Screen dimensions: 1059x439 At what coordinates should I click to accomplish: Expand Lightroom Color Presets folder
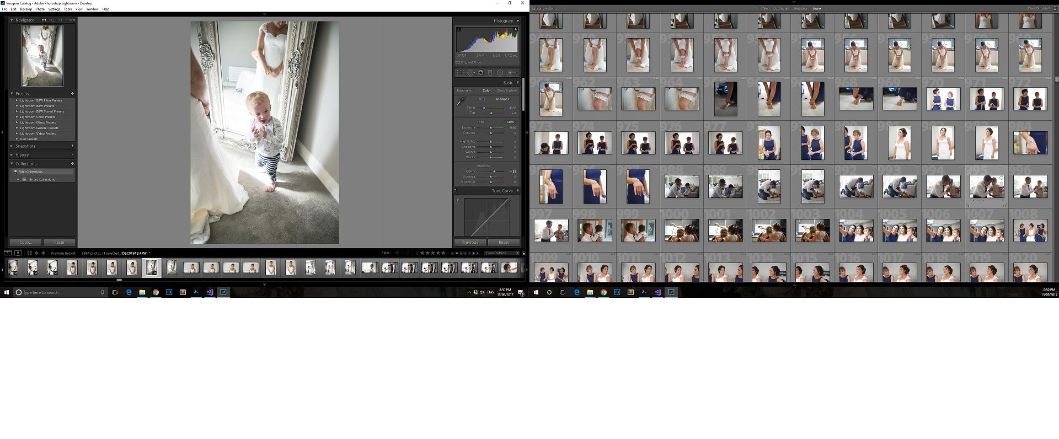pyautogui.click(x=17, y=117)
